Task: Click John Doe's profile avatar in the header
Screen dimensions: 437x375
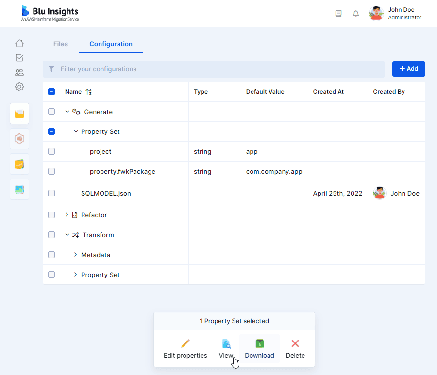Action: coord(376,14)
